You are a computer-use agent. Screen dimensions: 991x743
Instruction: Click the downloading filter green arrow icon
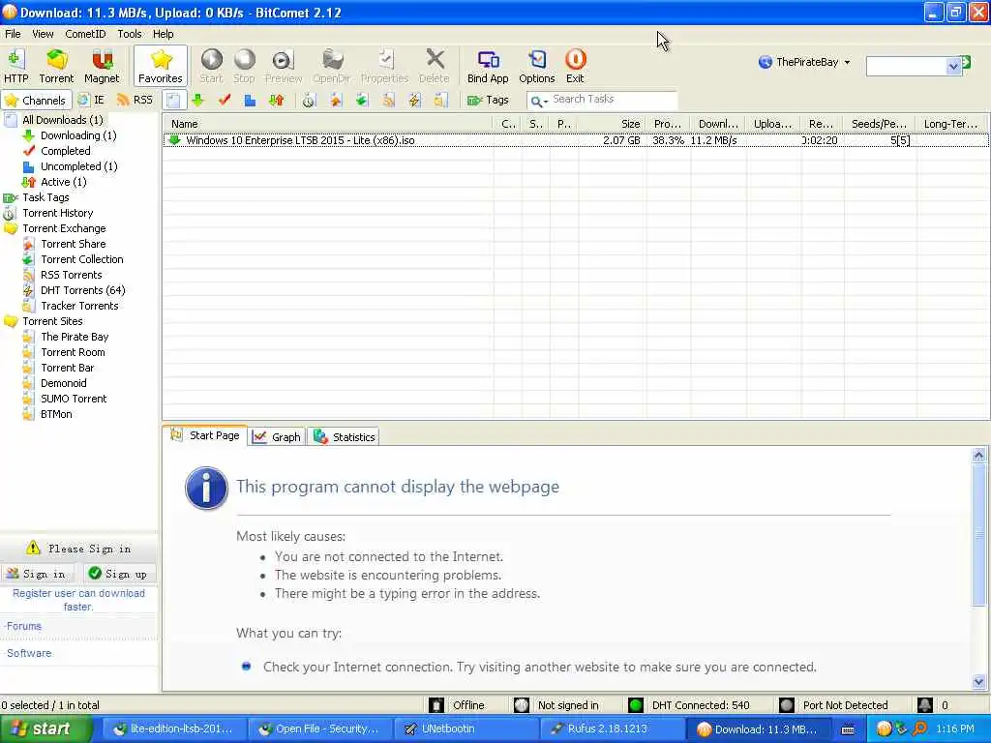(197, 100)
